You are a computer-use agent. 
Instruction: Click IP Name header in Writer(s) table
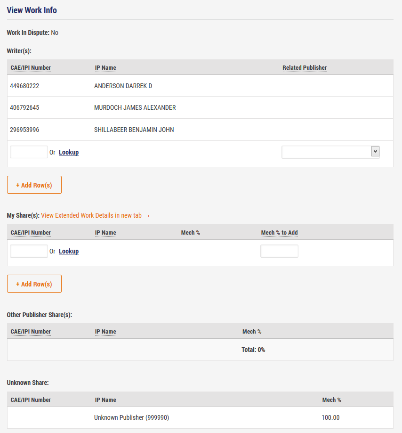pyautogui.click(x=105, y=68)
